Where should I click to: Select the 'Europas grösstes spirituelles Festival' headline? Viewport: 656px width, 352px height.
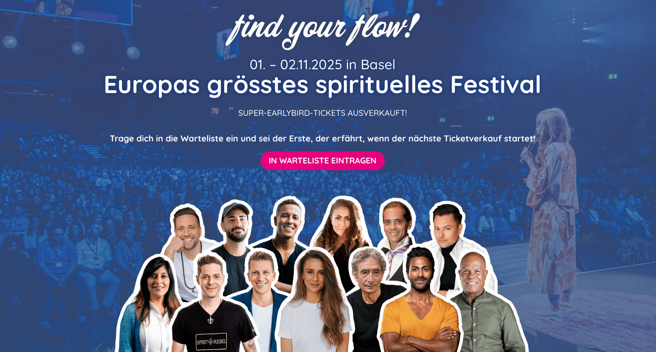click(322, 85)
